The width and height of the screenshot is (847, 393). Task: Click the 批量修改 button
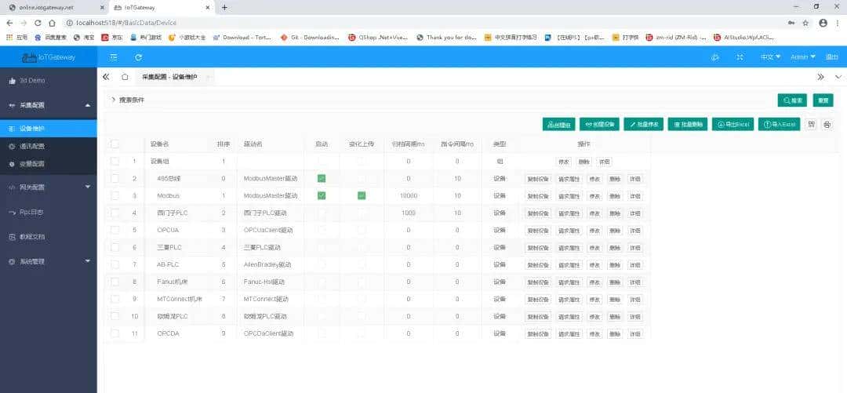click(x=643, y=125)
